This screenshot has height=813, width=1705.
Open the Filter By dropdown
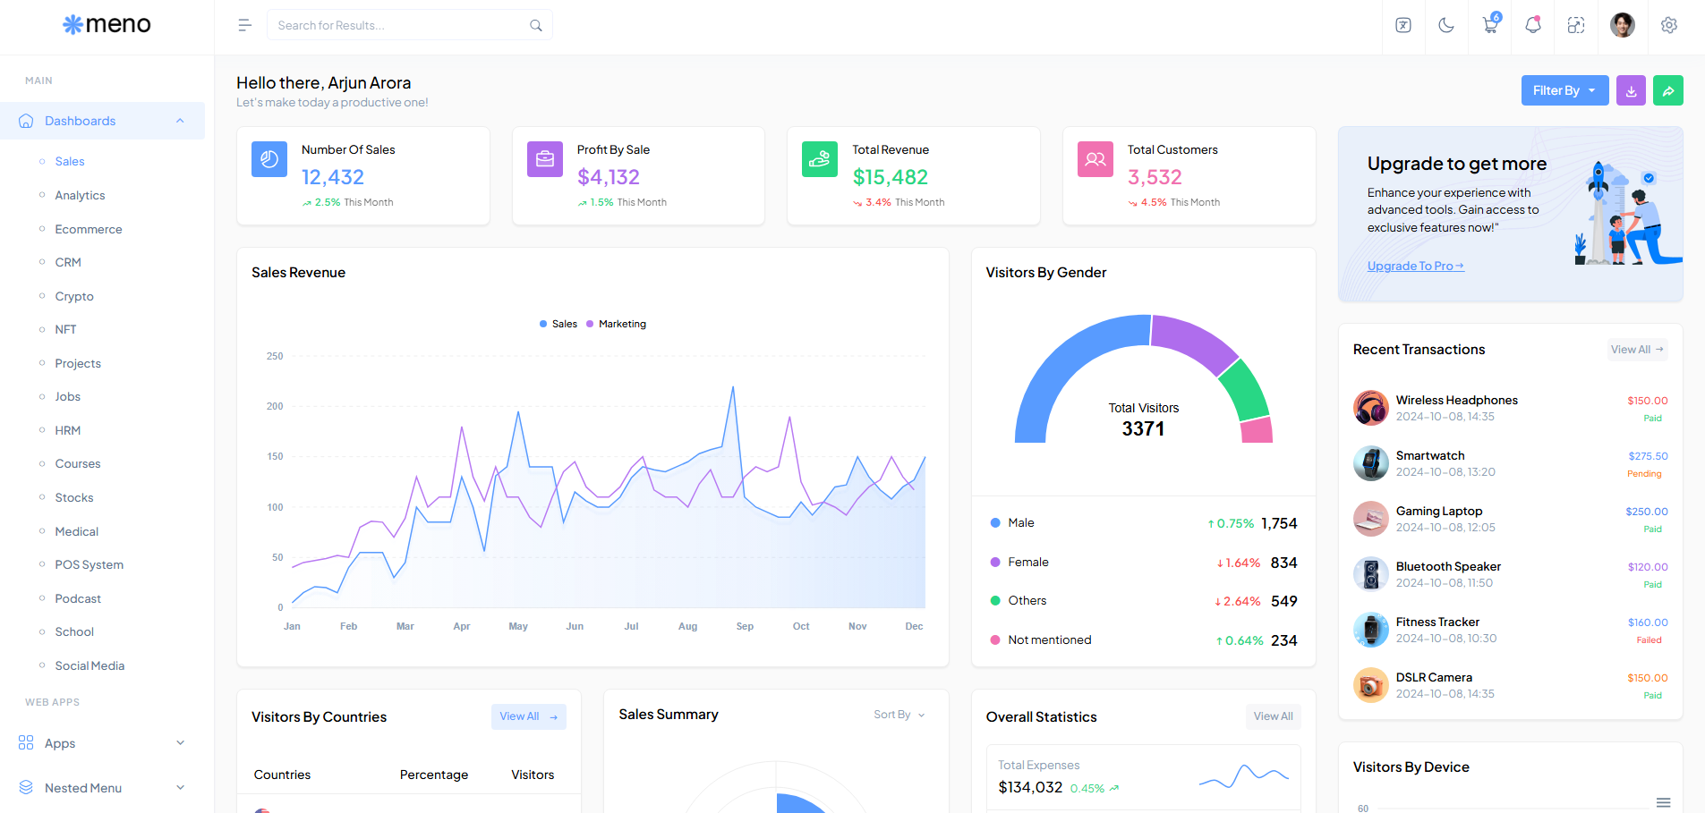click(x=1564, y=90)
